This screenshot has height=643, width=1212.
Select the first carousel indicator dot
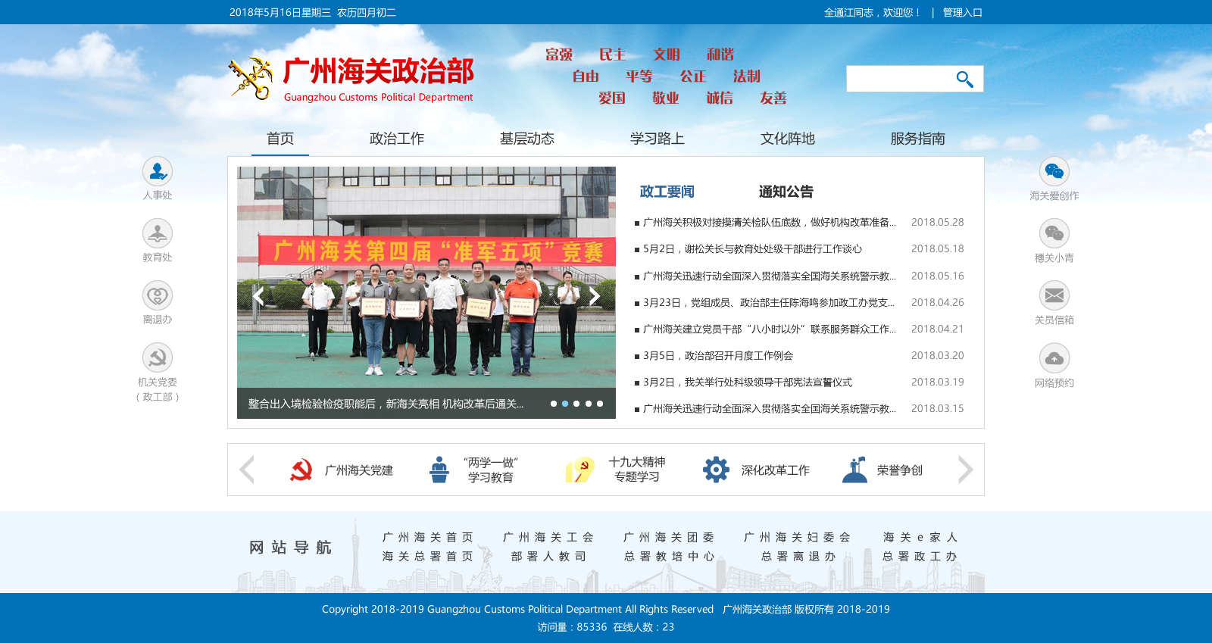pos(554,404)
